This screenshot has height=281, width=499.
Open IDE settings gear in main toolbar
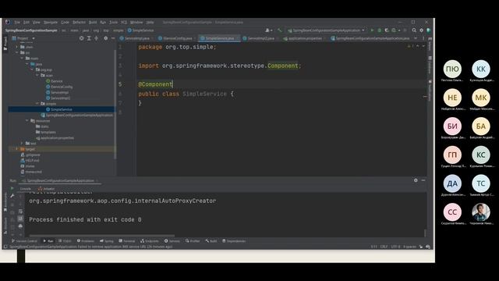[x=421, y=30]
